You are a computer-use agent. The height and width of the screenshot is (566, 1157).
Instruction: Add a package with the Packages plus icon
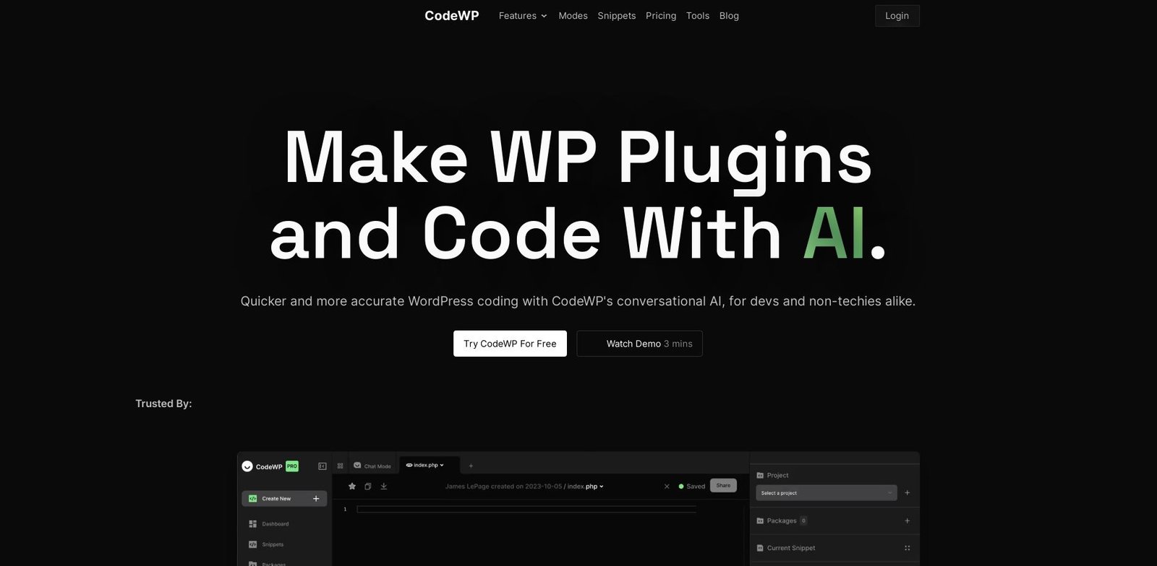[908, 521]
